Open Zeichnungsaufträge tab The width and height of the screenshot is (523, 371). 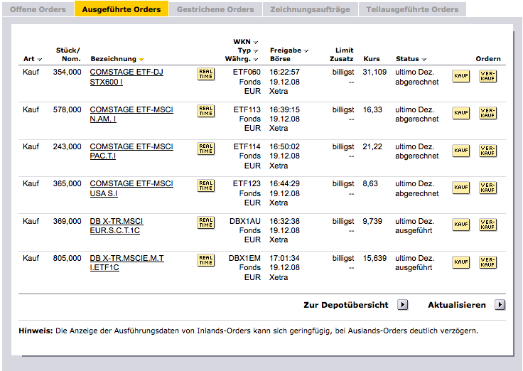(311, 9)
